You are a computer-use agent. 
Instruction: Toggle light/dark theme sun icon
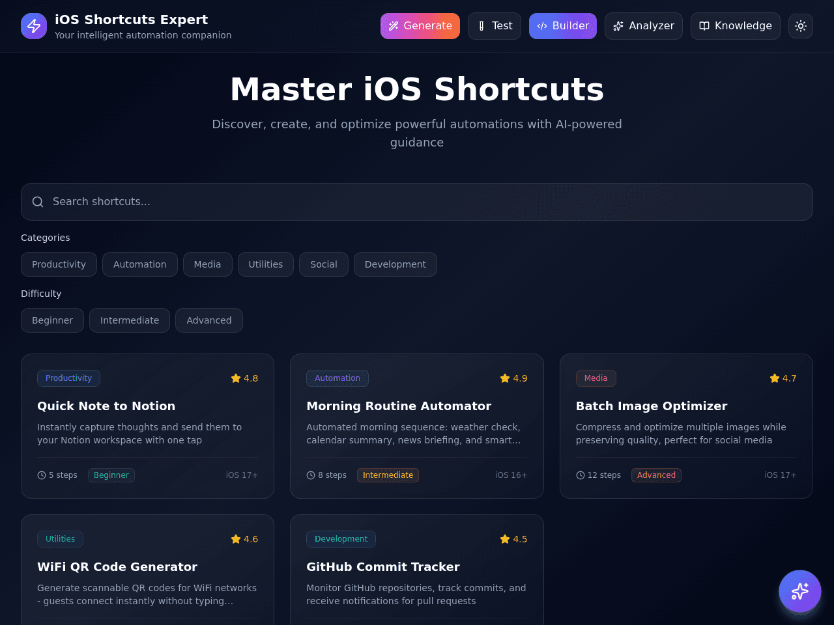tap(801, 26)
